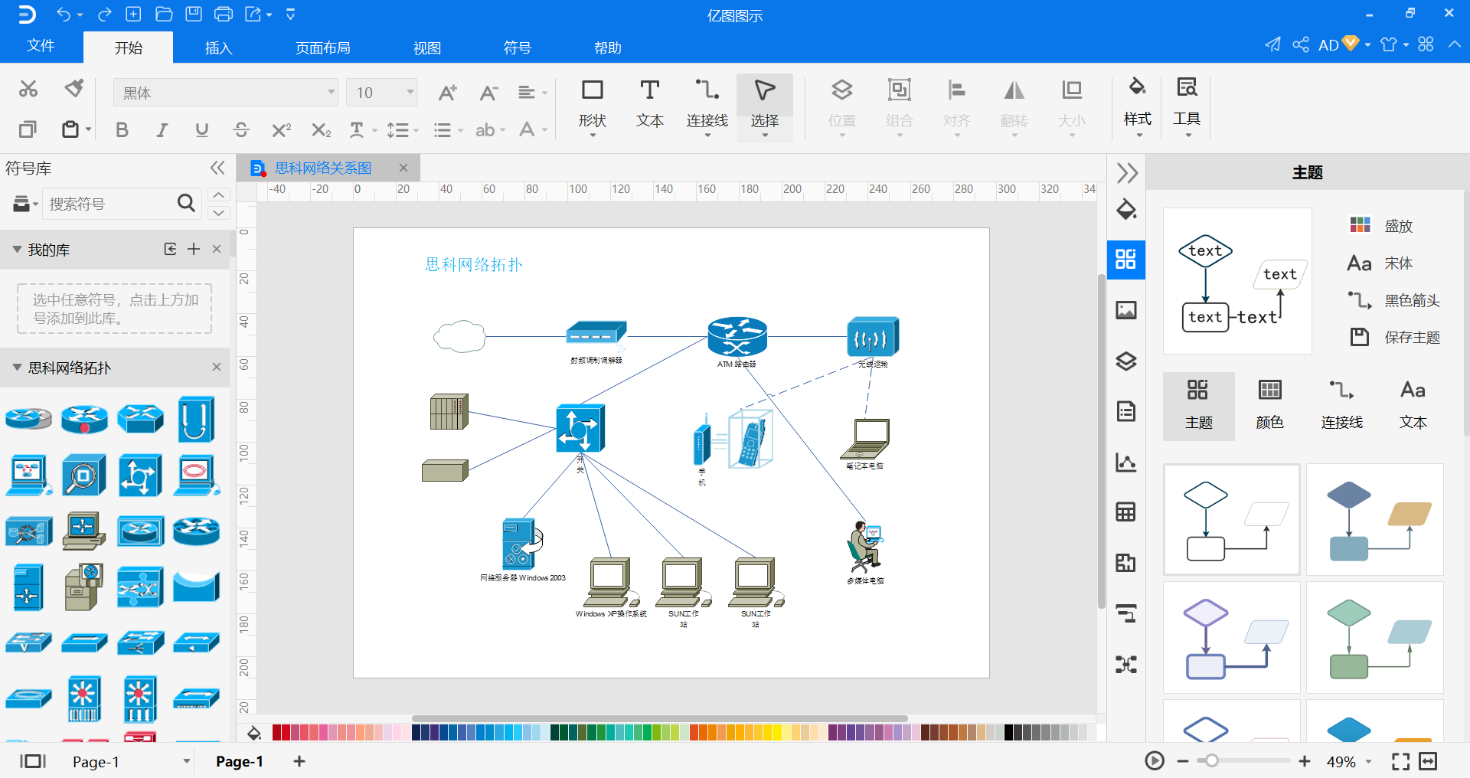The width and height of the screenshot is (1470, 778).
Task: Toggle bold text formatting
Action: click(x=122, y=130)
